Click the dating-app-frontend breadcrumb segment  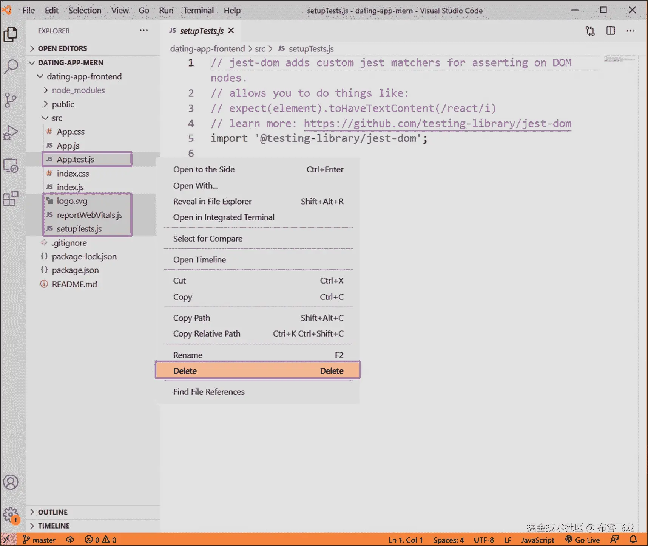(x=207, y=49)
